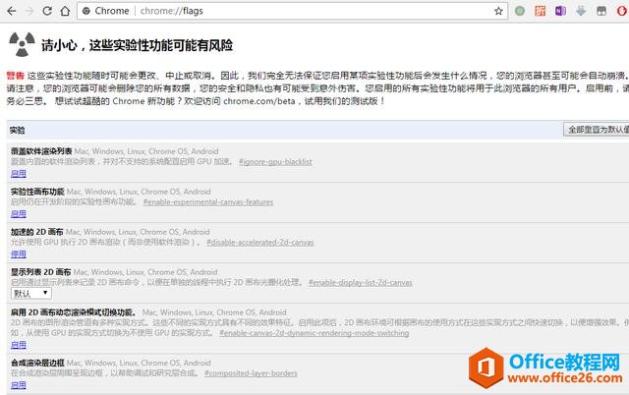Click the Opera-style red extension icon
Screen dimensions: 629x395
coord(622,11)
